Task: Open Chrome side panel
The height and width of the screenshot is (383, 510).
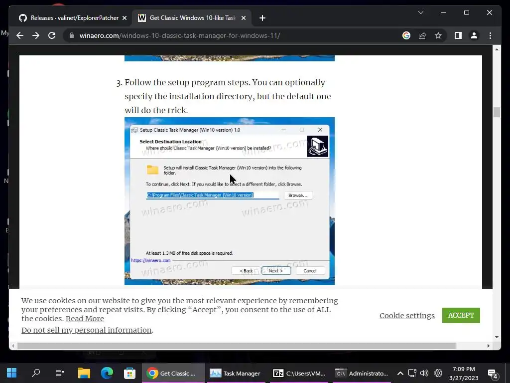Action: coord(458,35)
